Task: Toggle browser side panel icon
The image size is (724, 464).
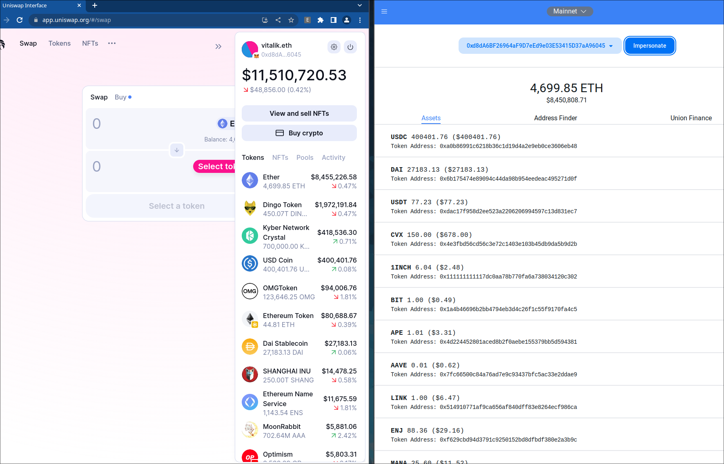Action: [334, 20]
